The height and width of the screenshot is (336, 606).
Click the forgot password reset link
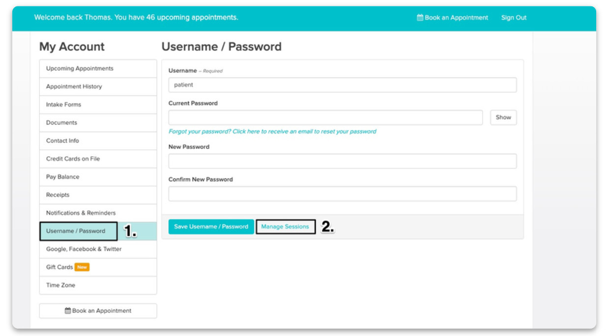pyautogui.click(x=272, y=132)
